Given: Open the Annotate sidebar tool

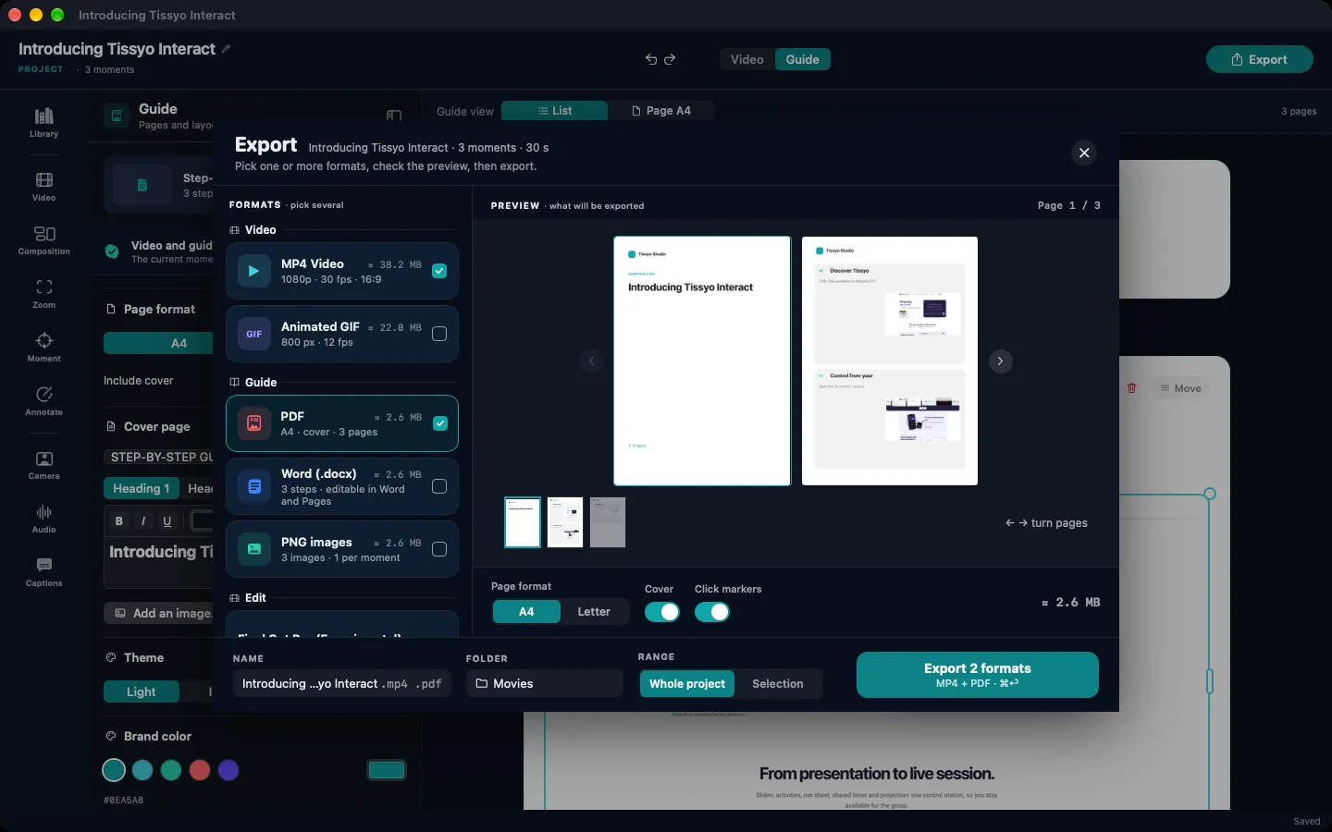Looking at the screenshot, I should click(43, 401).
